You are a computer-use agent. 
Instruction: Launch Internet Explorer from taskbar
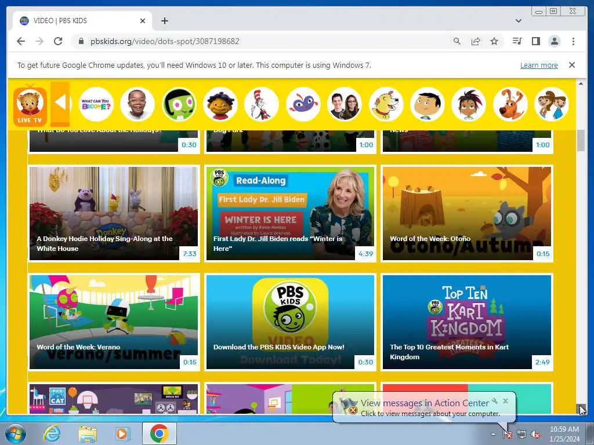point(51,433)
